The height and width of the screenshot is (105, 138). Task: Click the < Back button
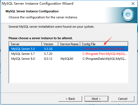(70, 99)
